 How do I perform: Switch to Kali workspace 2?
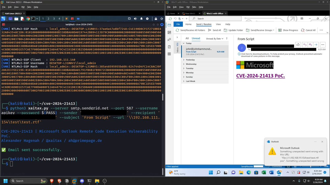point(48,19)
